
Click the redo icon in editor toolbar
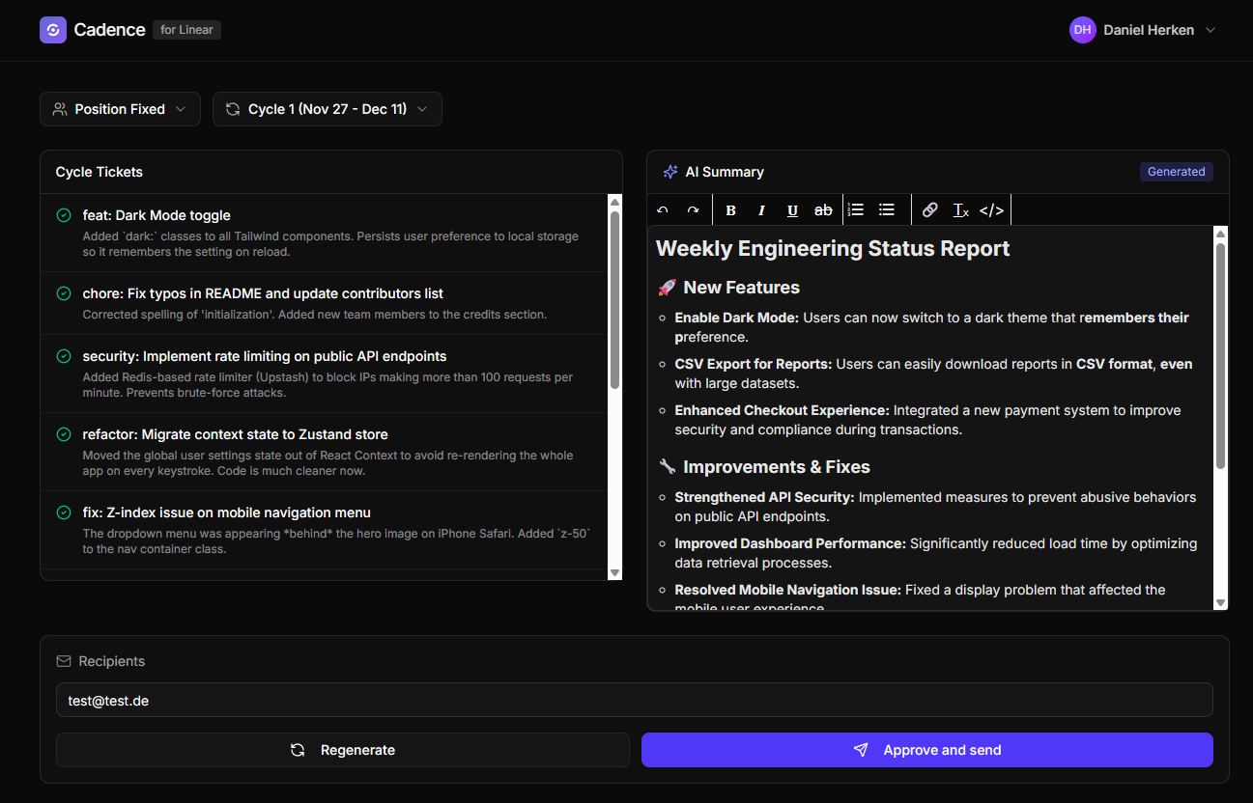[x=693, y=210]
